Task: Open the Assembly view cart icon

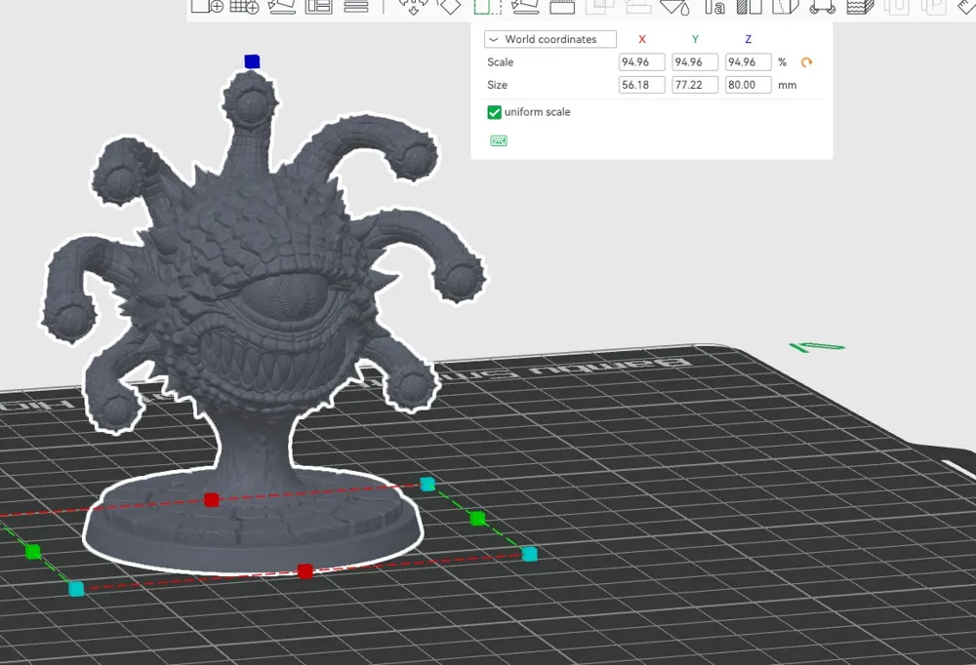Action: (822, 6)
